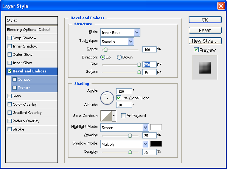
Task: Open the Technique dropdown showing Smooth
Action: point(117,41)
